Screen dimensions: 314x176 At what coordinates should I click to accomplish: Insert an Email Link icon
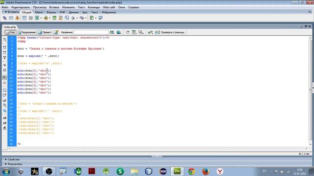[x=11, y=18]
